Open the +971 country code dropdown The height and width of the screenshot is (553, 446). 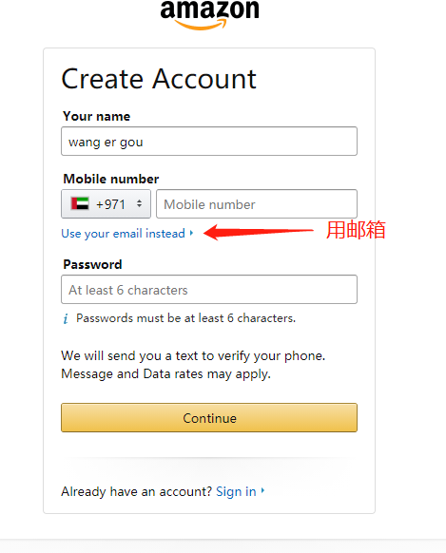tap(106, 204)
